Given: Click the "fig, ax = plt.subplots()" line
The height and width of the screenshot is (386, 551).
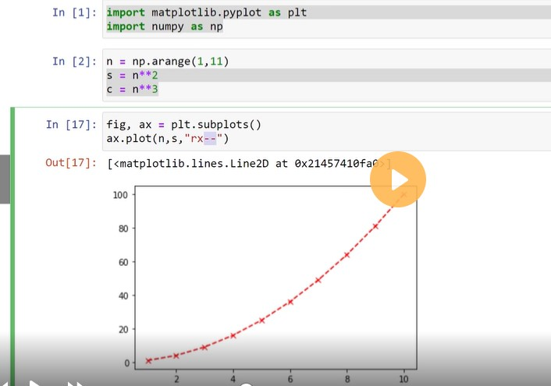Looking at the screenshot, I should click(183, 125).
